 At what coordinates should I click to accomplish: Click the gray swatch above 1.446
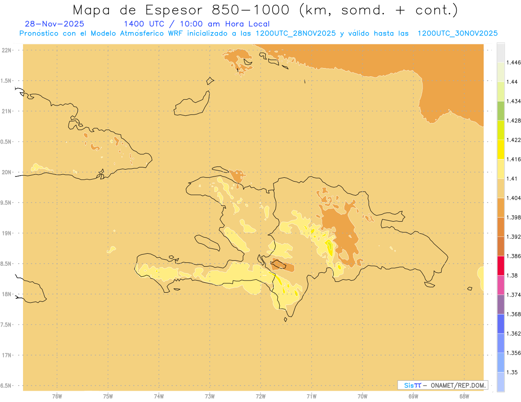[501, 52]
